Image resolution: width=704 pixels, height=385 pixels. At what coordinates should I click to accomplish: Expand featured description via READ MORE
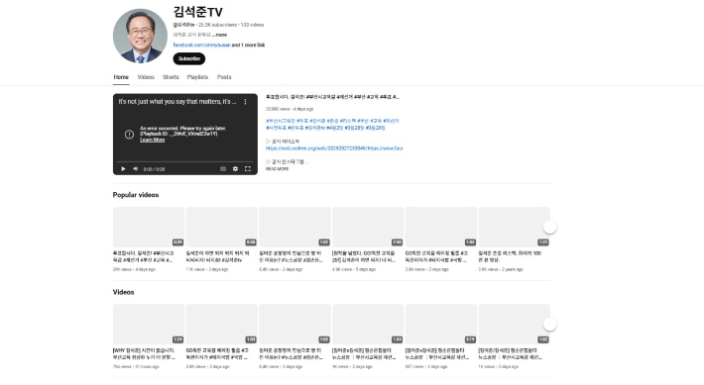point(277,169)
